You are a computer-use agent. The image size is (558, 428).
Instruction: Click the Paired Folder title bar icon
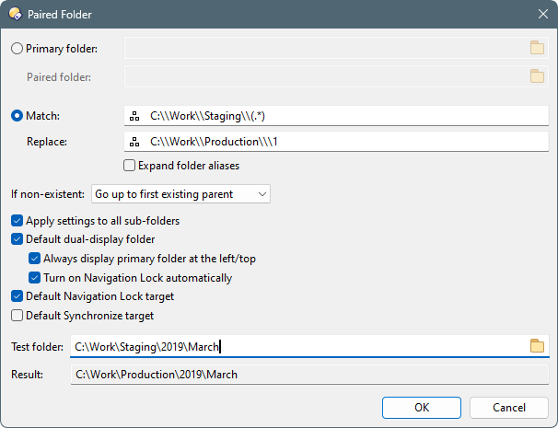(16, 14)
